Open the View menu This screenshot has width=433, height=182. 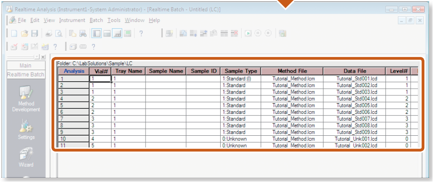49,20
